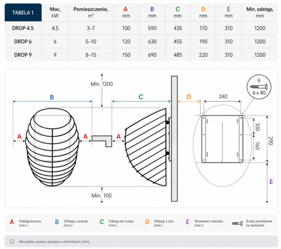Click the 160 dimension beside the bracket
Image resolution: width=281 pixels, height=249 pixels.
257,145
